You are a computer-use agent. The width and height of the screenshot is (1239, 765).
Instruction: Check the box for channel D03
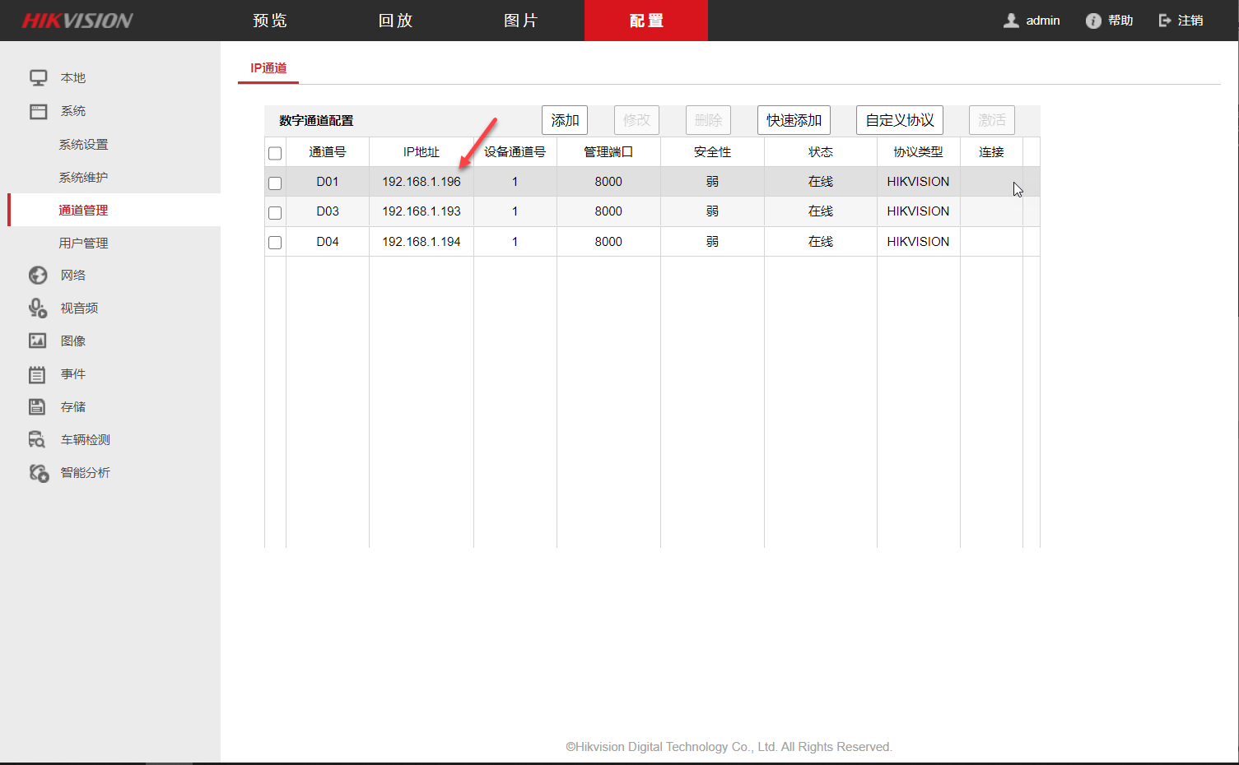click(x=275, y=212)
